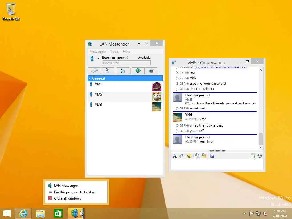The width and height of the screenshot is (292, 219).
Task: Open the Windows Store from the taskbar
Action: (x=58, y=213)
